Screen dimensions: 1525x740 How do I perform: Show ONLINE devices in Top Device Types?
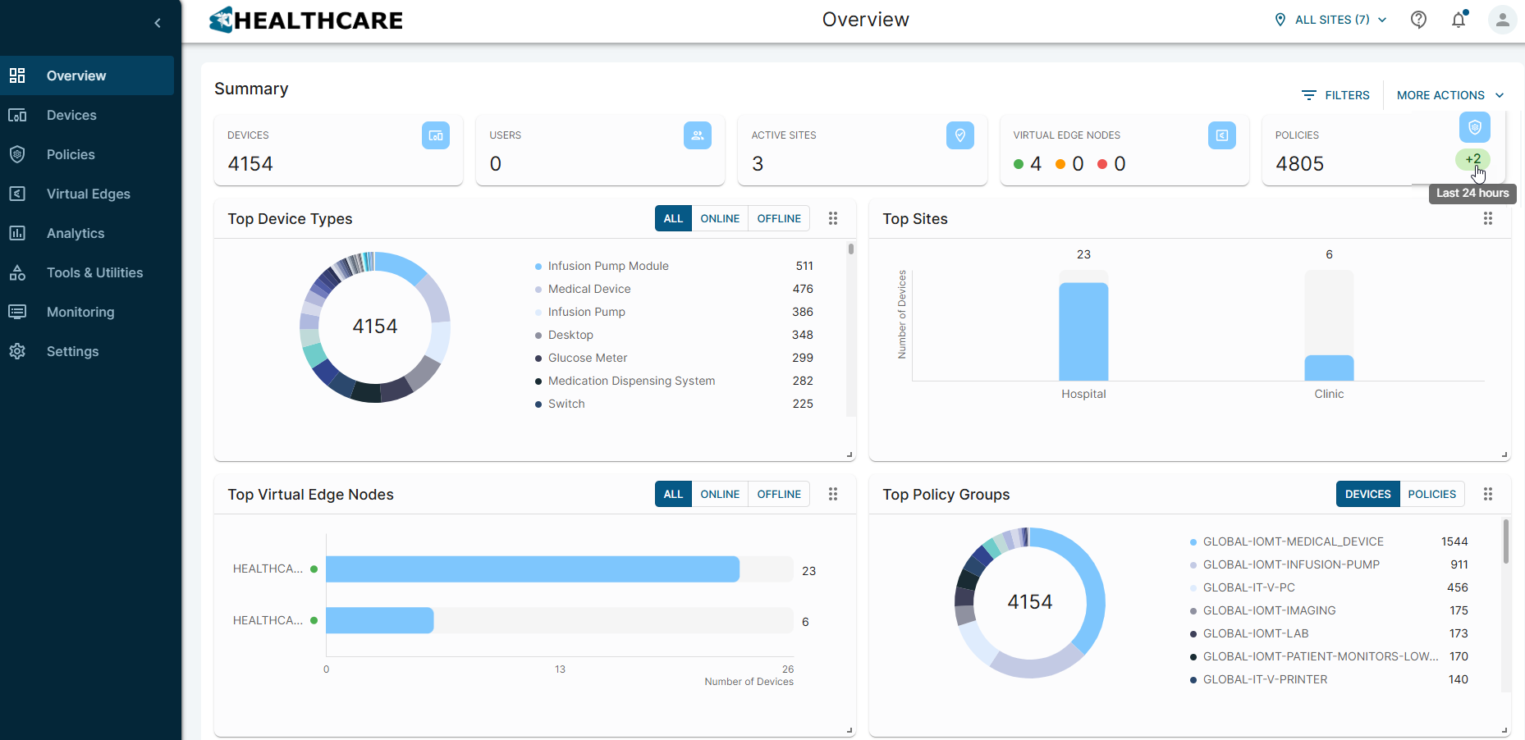(x=720, y=218)
